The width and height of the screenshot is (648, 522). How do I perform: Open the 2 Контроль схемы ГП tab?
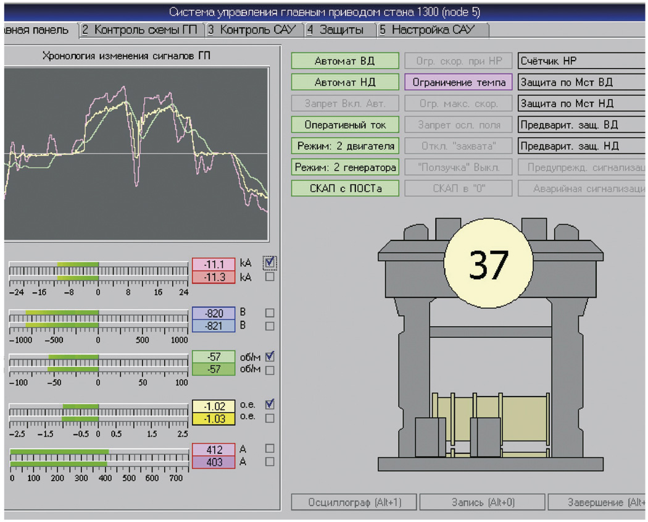pos(141,30)
